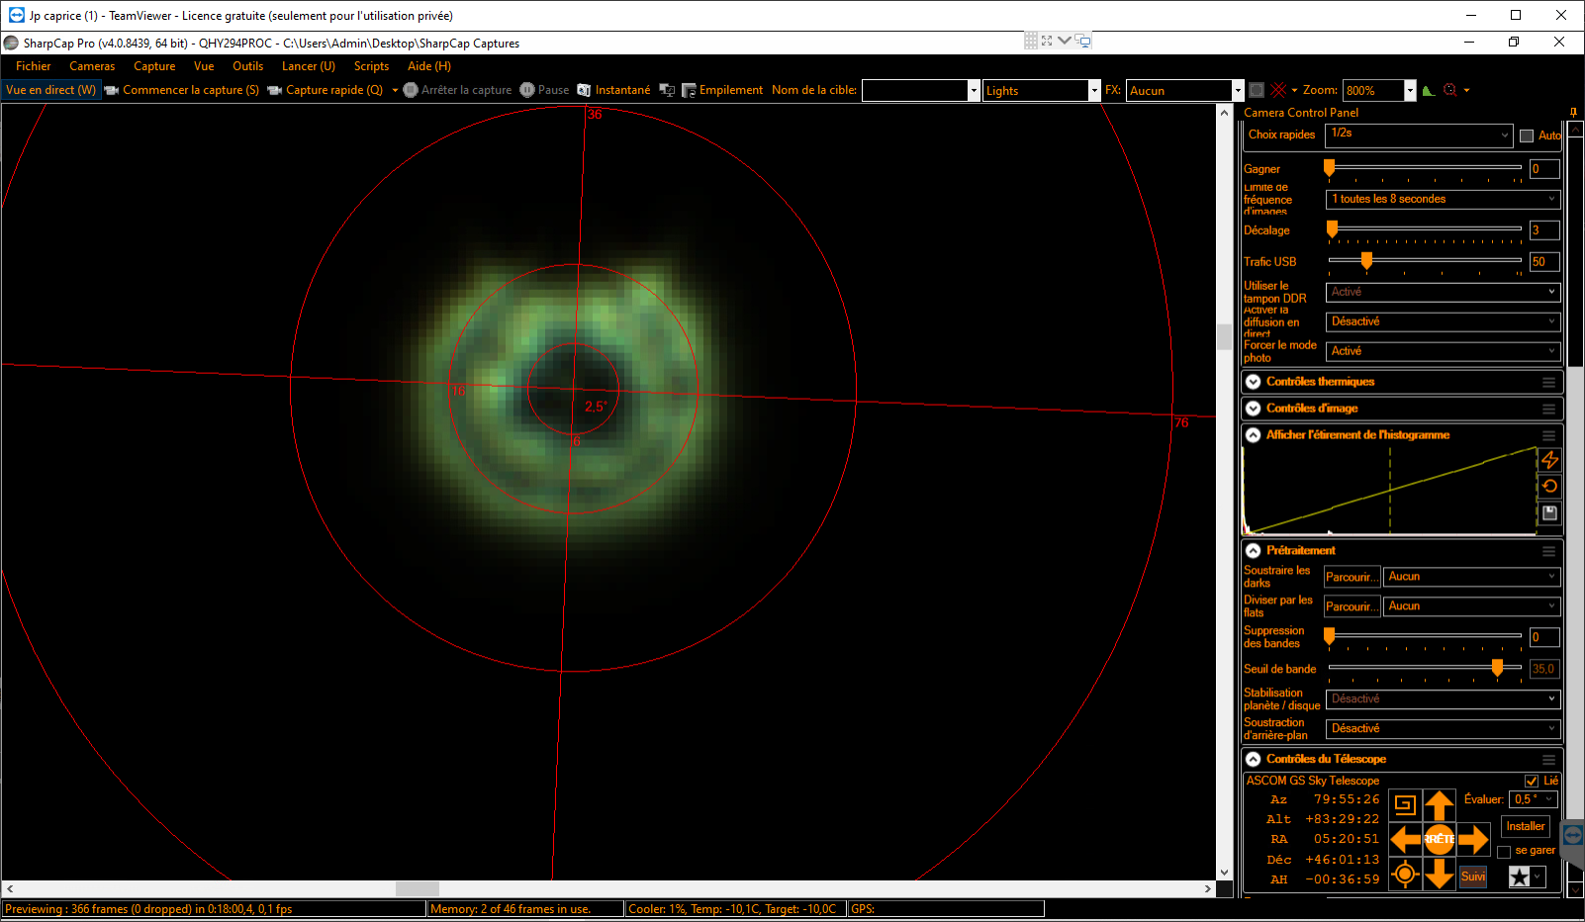Click the green histogram icon in the toolbar
Image resolution: width=1585 pixels, height=922 pixels.
1428,90
